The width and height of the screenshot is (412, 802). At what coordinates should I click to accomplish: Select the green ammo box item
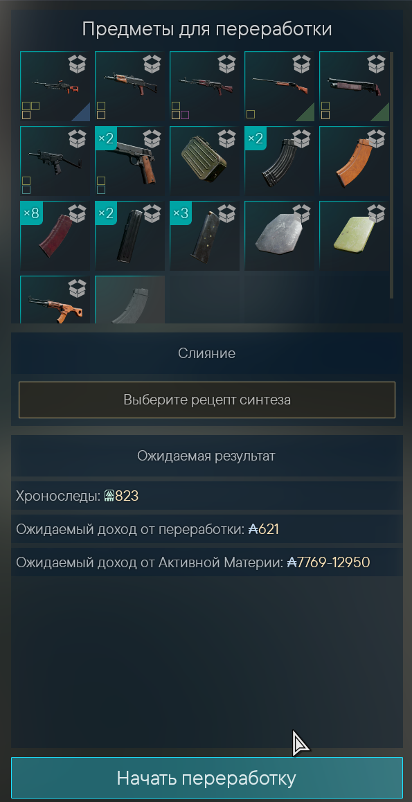204,161
